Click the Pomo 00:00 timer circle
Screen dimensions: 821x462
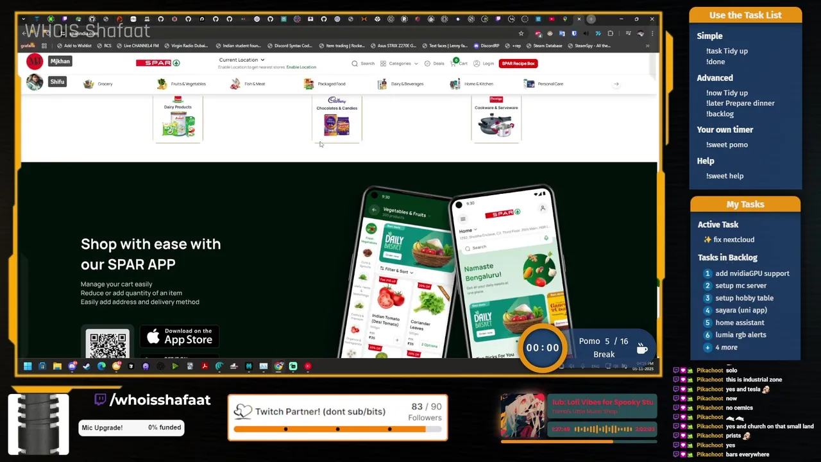(542, 348)
